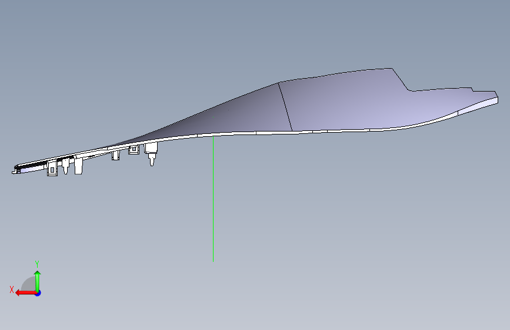Click the green Y axis arrow of triad

(x=38, y=281)
